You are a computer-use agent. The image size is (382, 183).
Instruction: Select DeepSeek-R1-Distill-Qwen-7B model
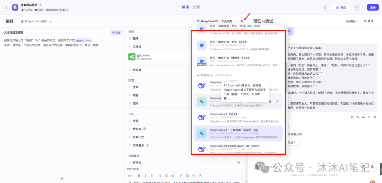[238, 149]
